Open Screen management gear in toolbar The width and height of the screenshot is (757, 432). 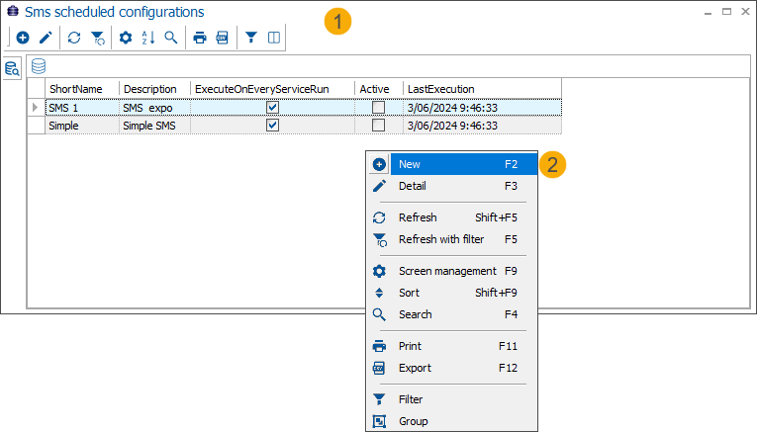[x=126, y=38]
